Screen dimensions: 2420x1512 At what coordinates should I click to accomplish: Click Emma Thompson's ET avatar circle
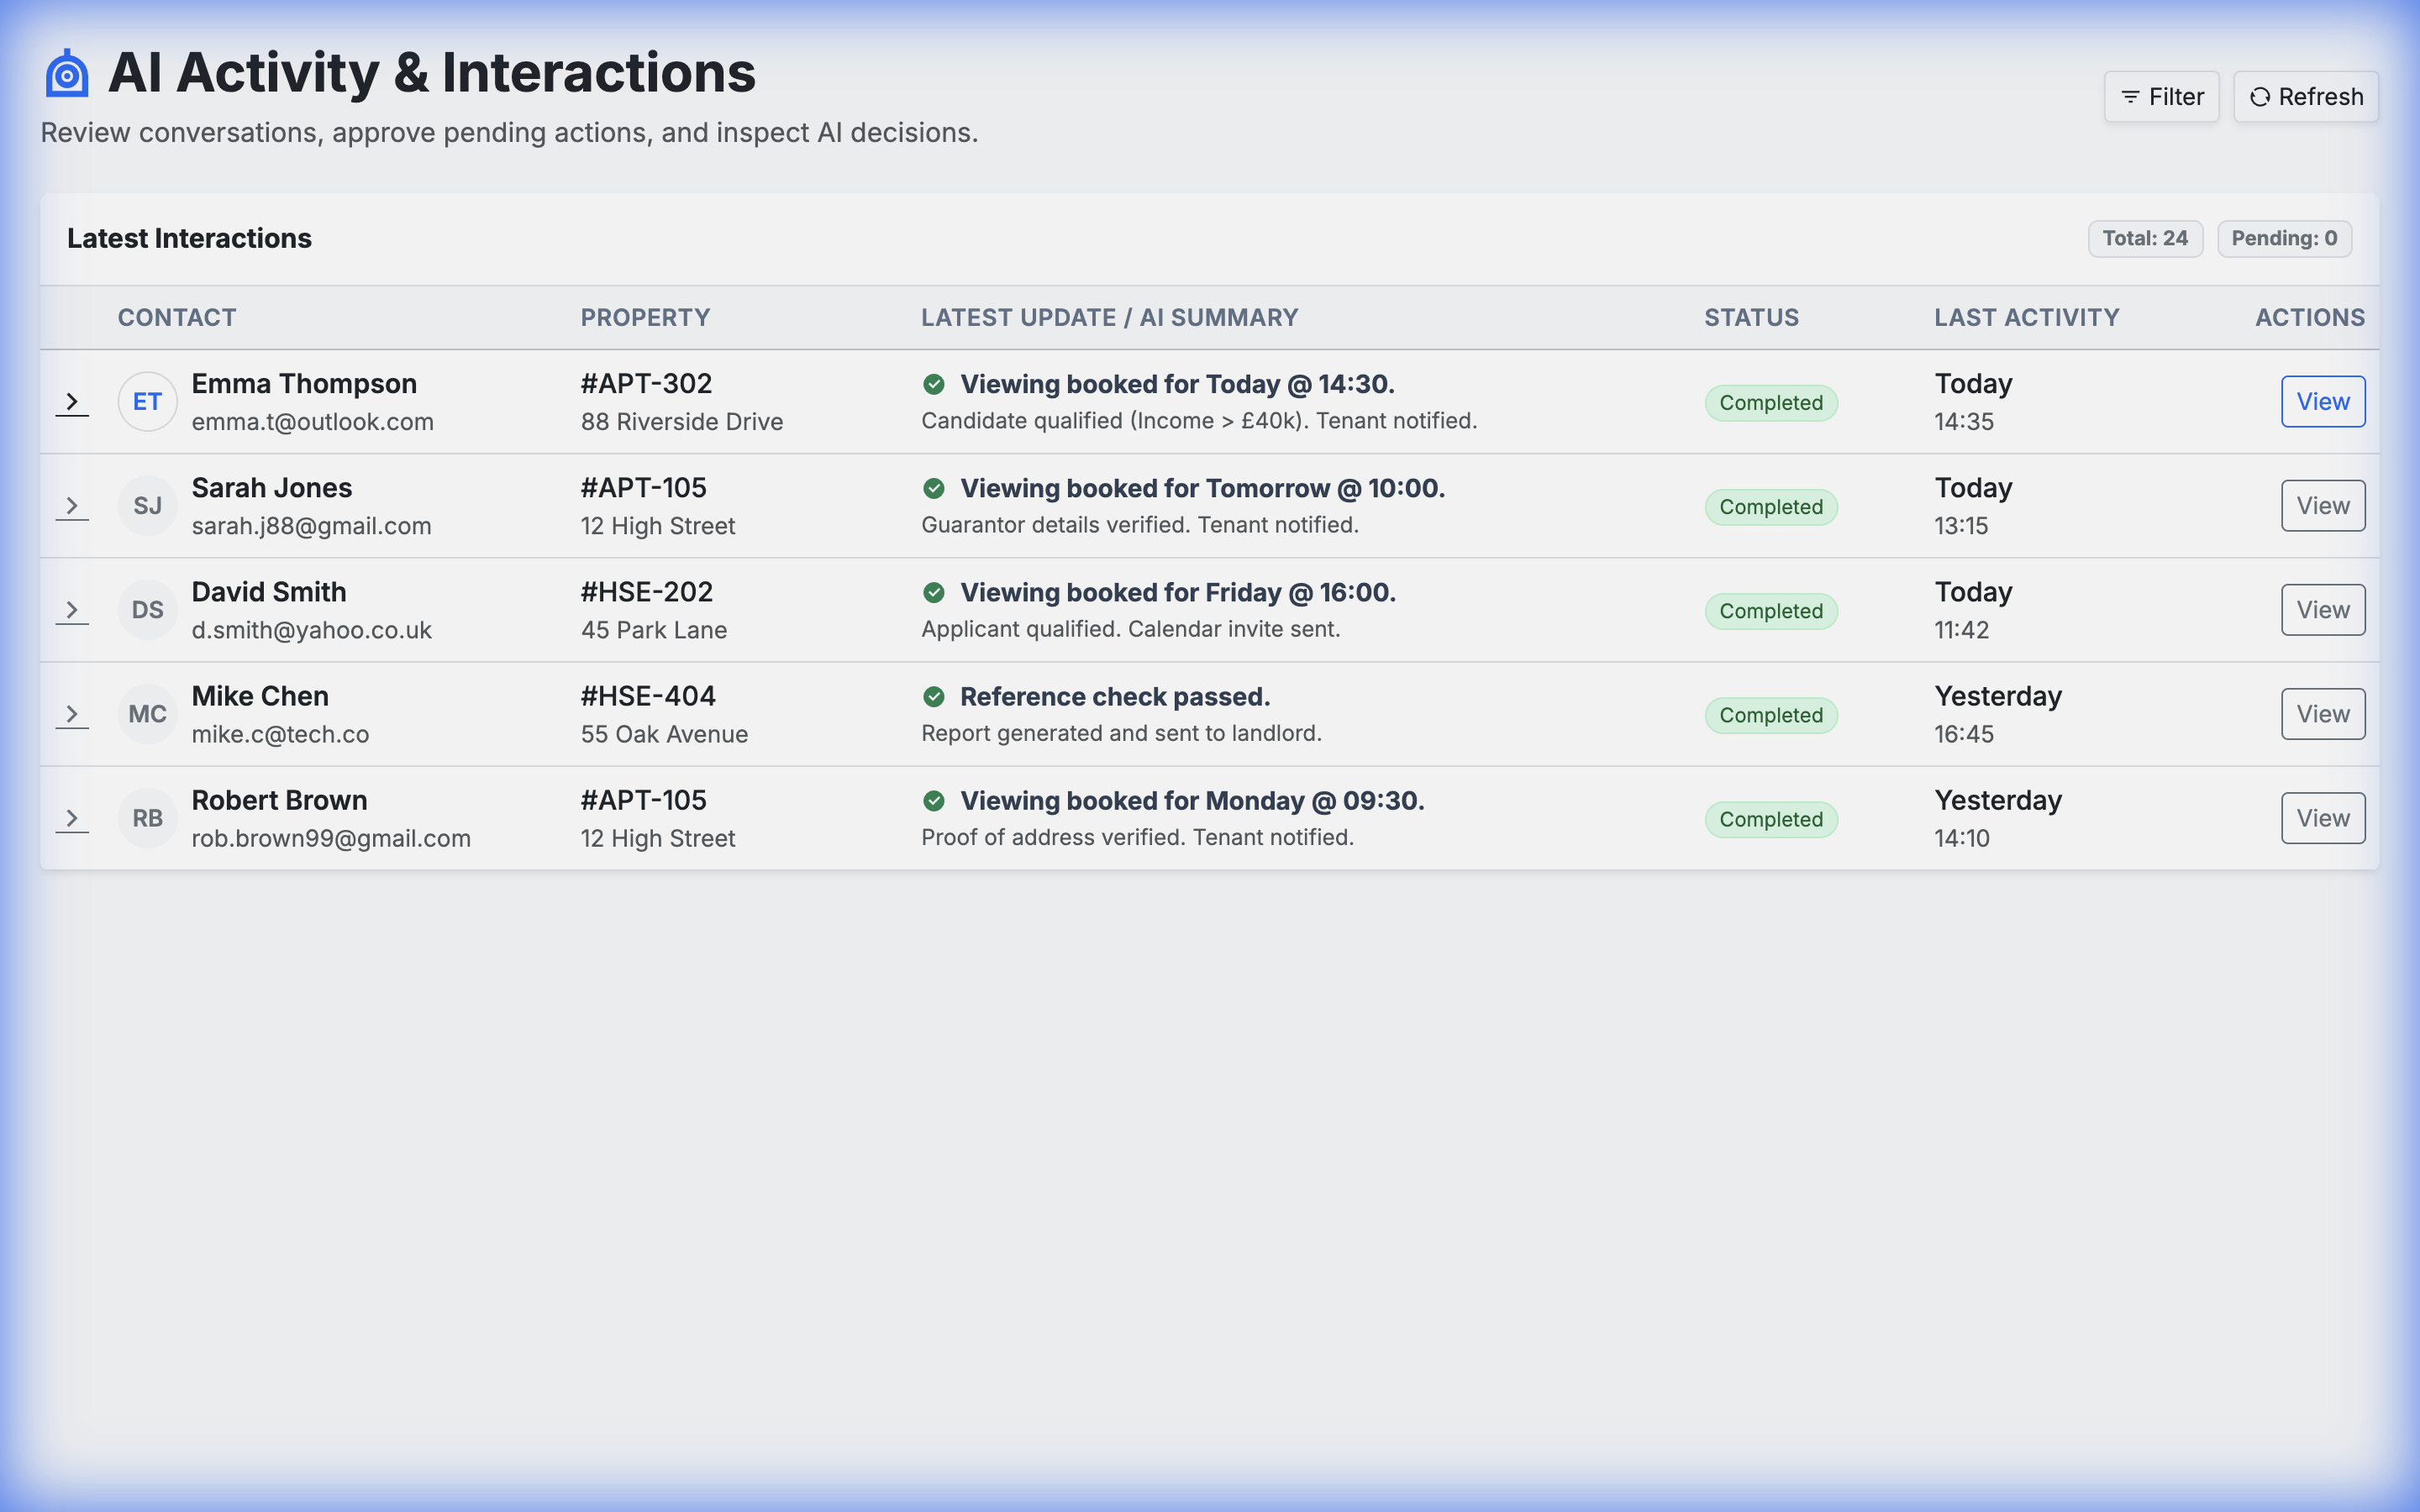(147, 401)
